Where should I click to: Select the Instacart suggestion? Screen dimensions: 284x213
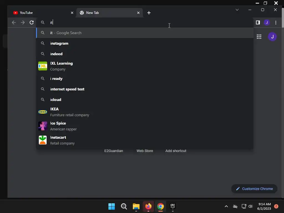145,140
